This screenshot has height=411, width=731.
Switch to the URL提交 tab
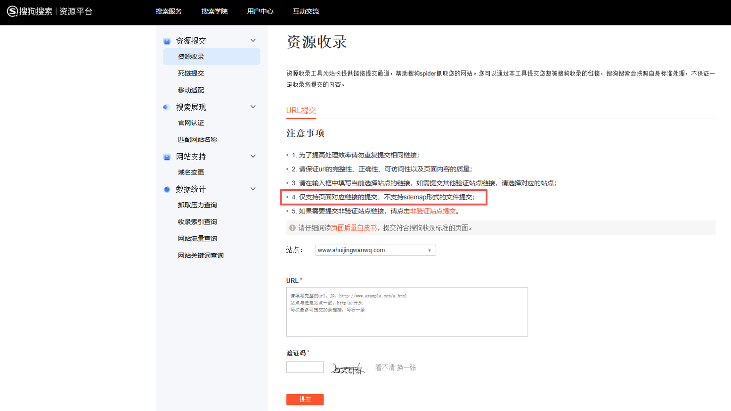pyautogui.click(x=301, y=110)
